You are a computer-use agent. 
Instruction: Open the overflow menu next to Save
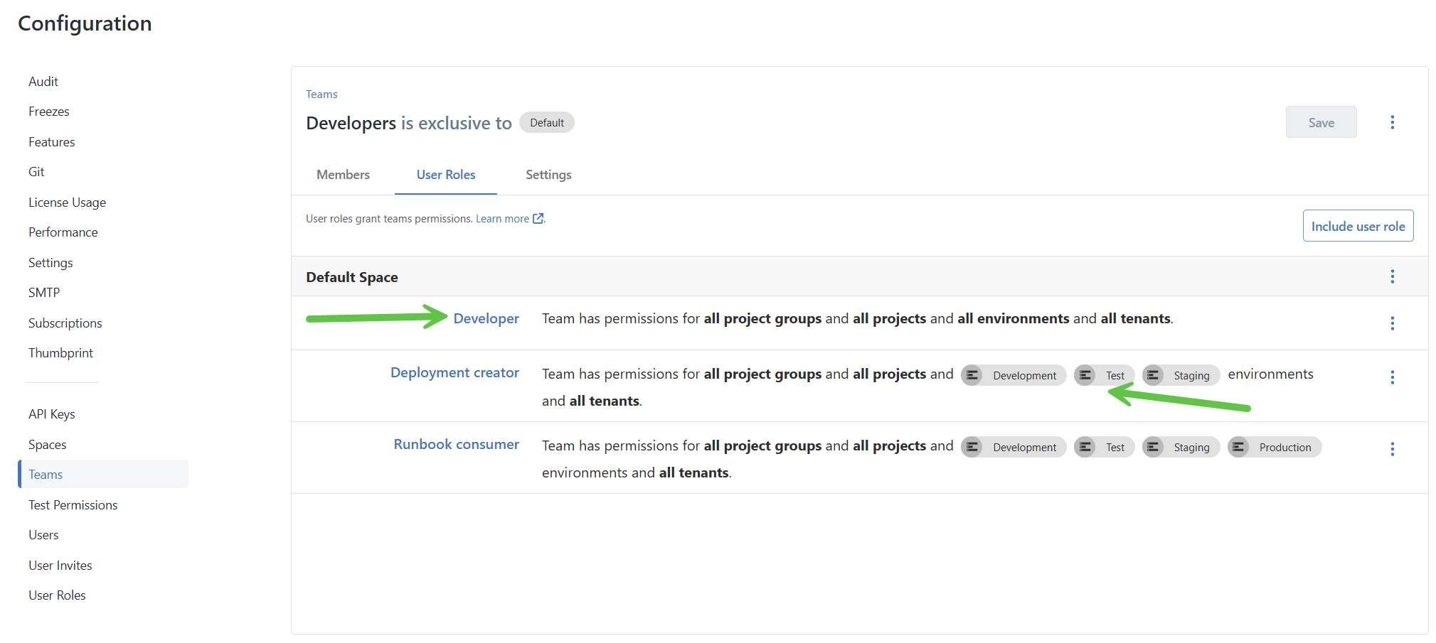pos(1392,121)
